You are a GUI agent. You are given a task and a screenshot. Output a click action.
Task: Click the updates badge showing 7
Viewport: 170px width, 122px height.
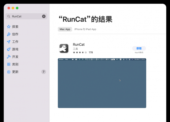(x=44, y=72)
